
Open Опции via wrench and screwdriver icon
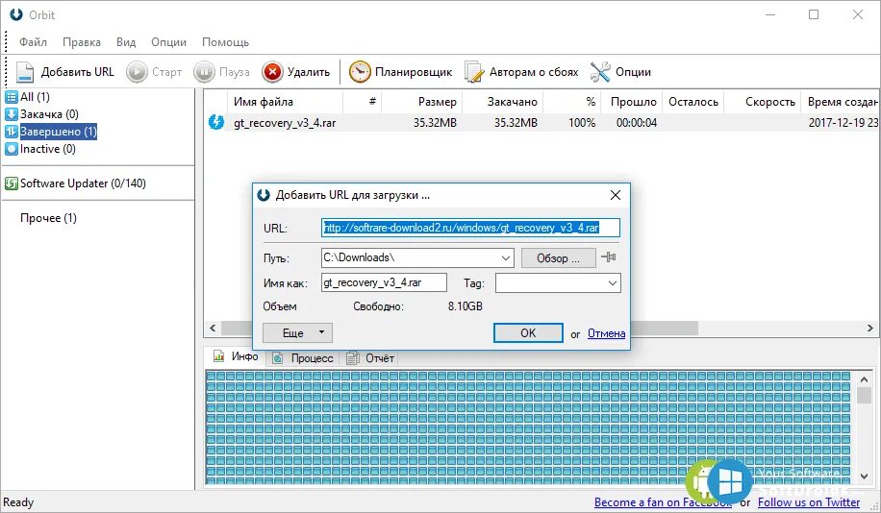(600, 72)
